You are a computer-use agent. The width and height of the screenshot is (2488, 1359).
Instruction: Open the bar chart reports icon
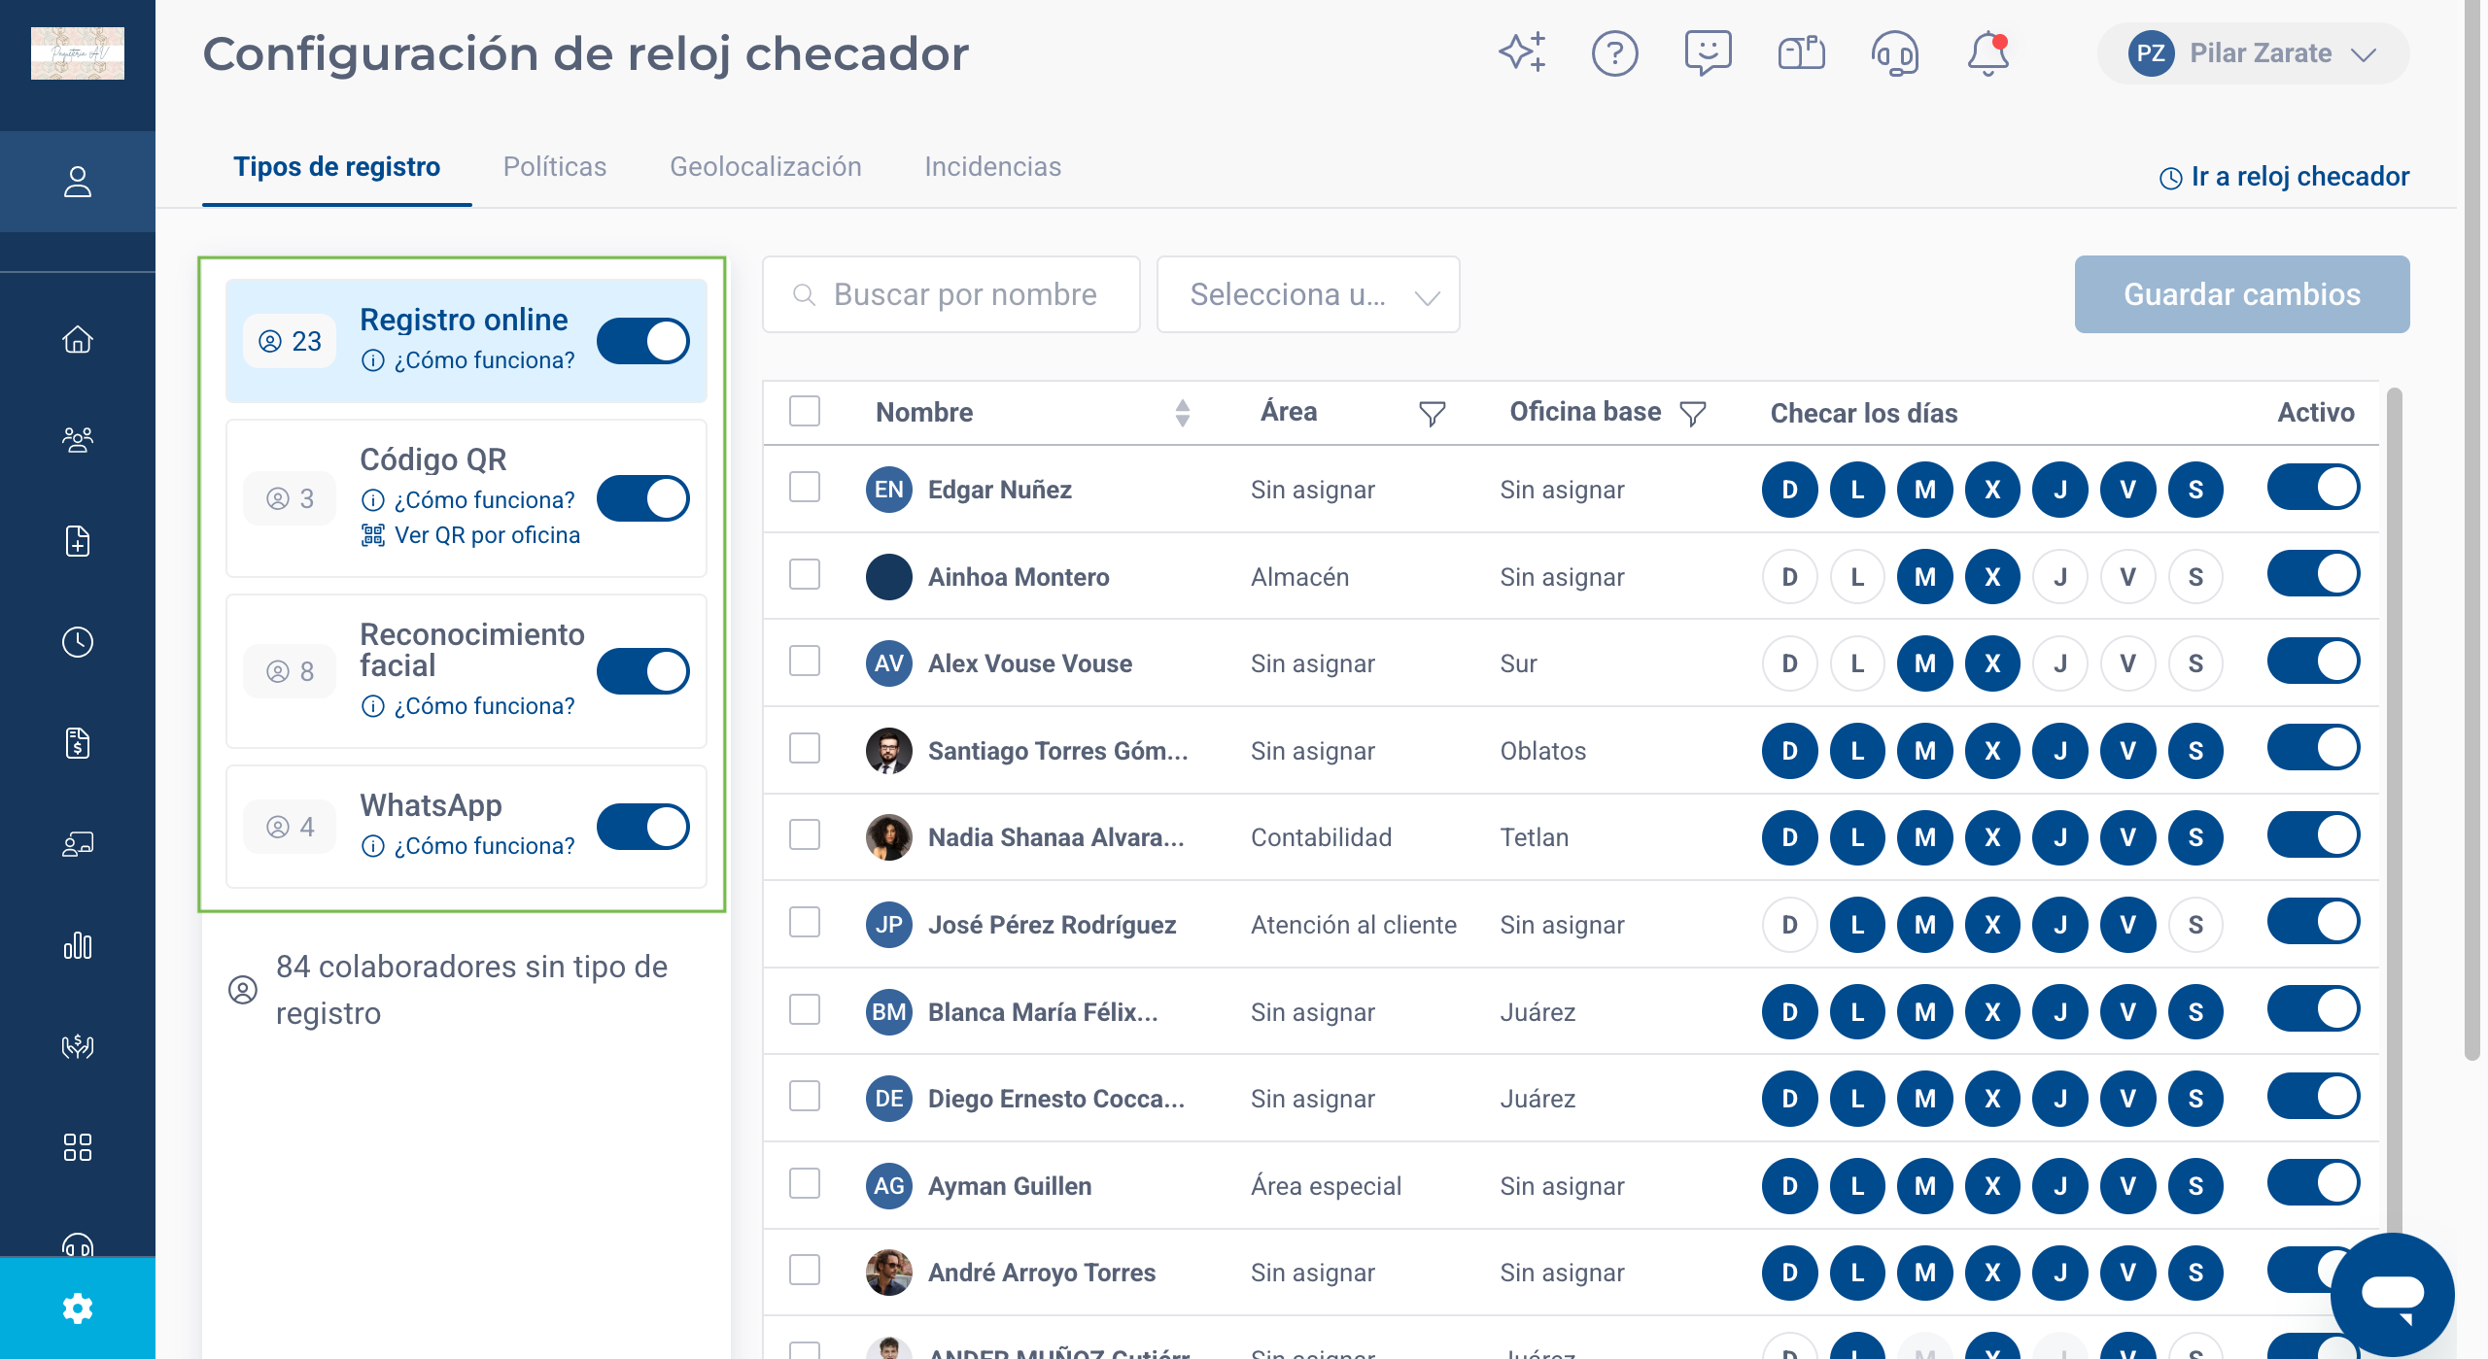[x=78, y=945]
